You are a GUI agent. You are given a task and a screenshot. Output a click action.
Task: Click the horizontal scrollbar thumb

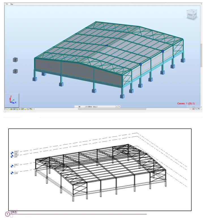coord(112,109)
